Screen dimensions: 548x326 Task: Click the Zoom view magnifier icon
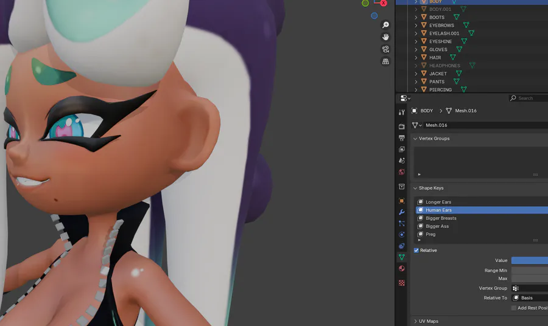pyautogui.click(x=385, y=25)
